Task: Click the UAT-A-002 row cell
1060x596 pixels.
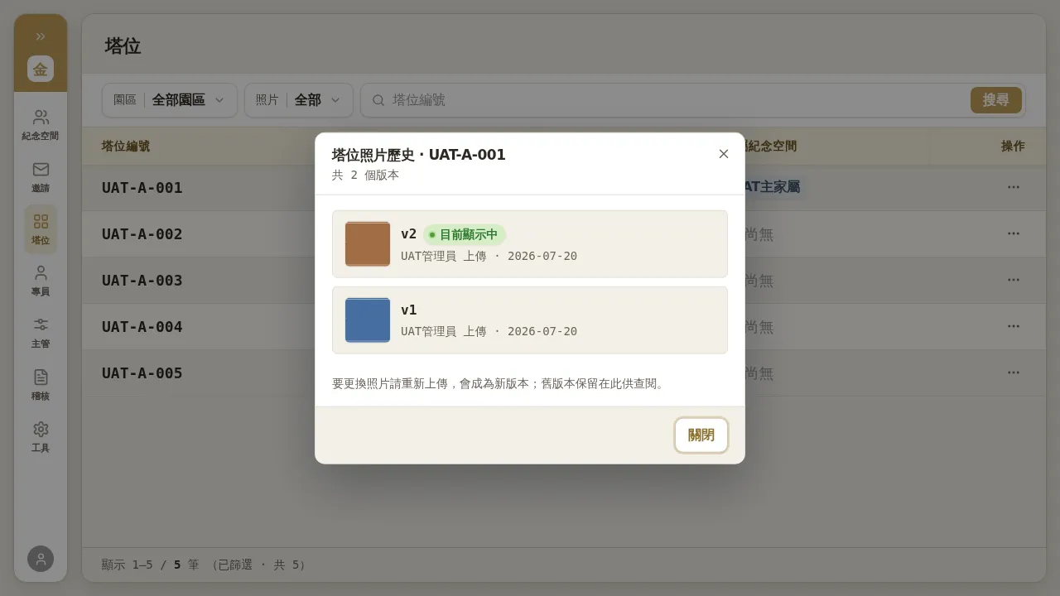Action: 142,234
